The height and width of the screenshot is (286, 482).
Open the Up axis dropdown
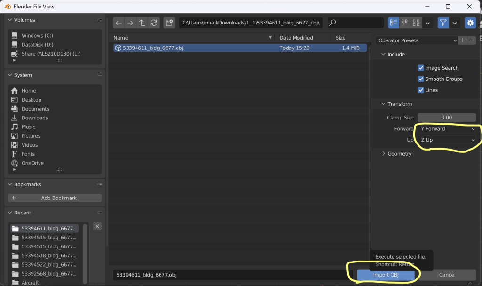pos(447,140)
